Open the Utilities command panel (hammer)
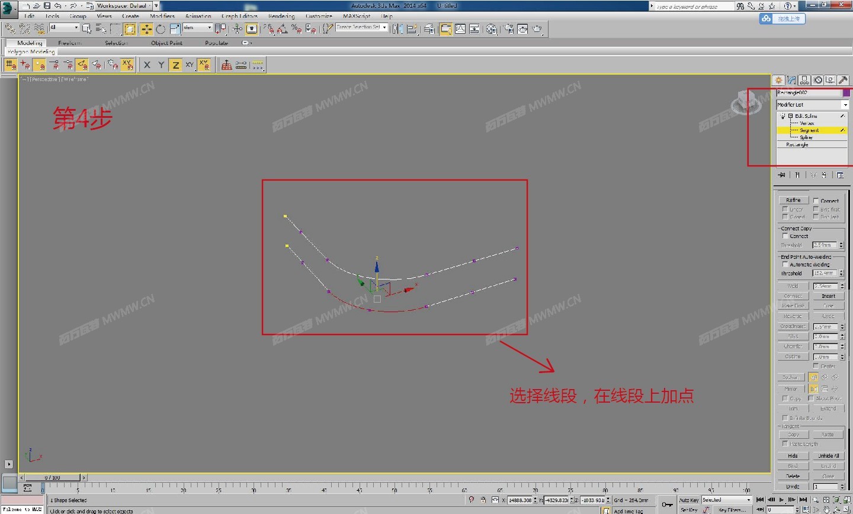This screenshot has height=514, width=853. point(844,80)
